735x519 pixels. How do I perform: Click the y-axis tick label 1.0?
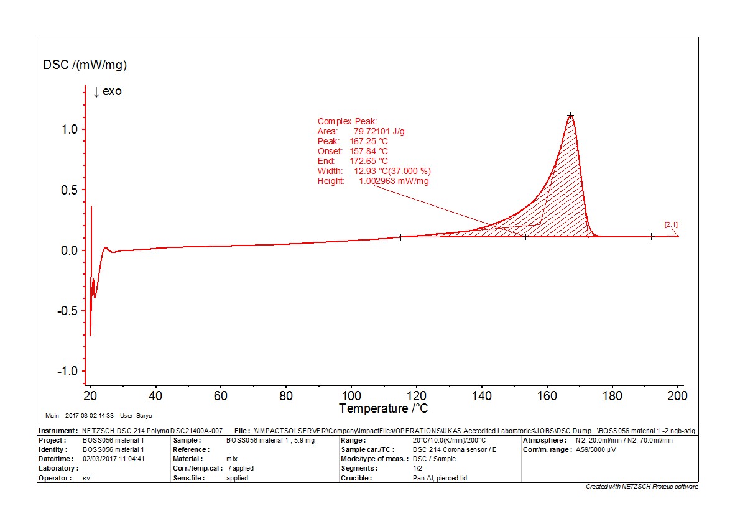[70, 129]
